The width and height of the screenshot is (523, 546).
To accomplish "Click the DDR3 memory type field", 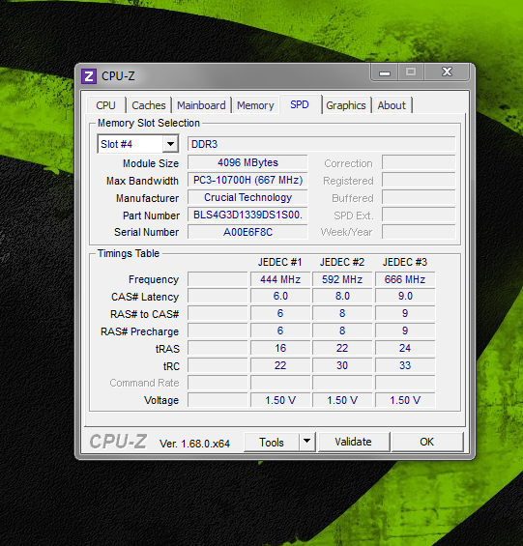I will point(321,144).
